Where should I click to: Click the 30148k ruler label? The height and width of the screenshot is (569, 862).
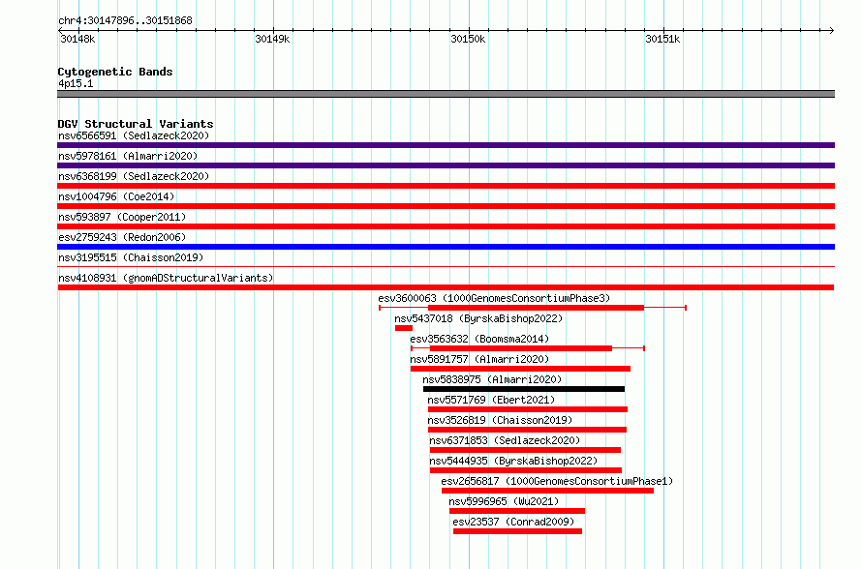pos(77,39)
